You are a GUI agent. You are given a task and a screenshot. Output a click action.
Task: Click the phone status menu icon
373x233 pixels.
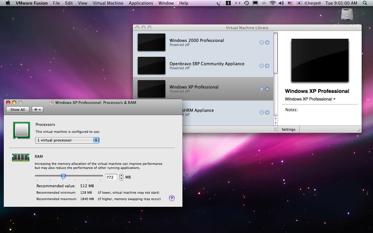tap(219, 3)
